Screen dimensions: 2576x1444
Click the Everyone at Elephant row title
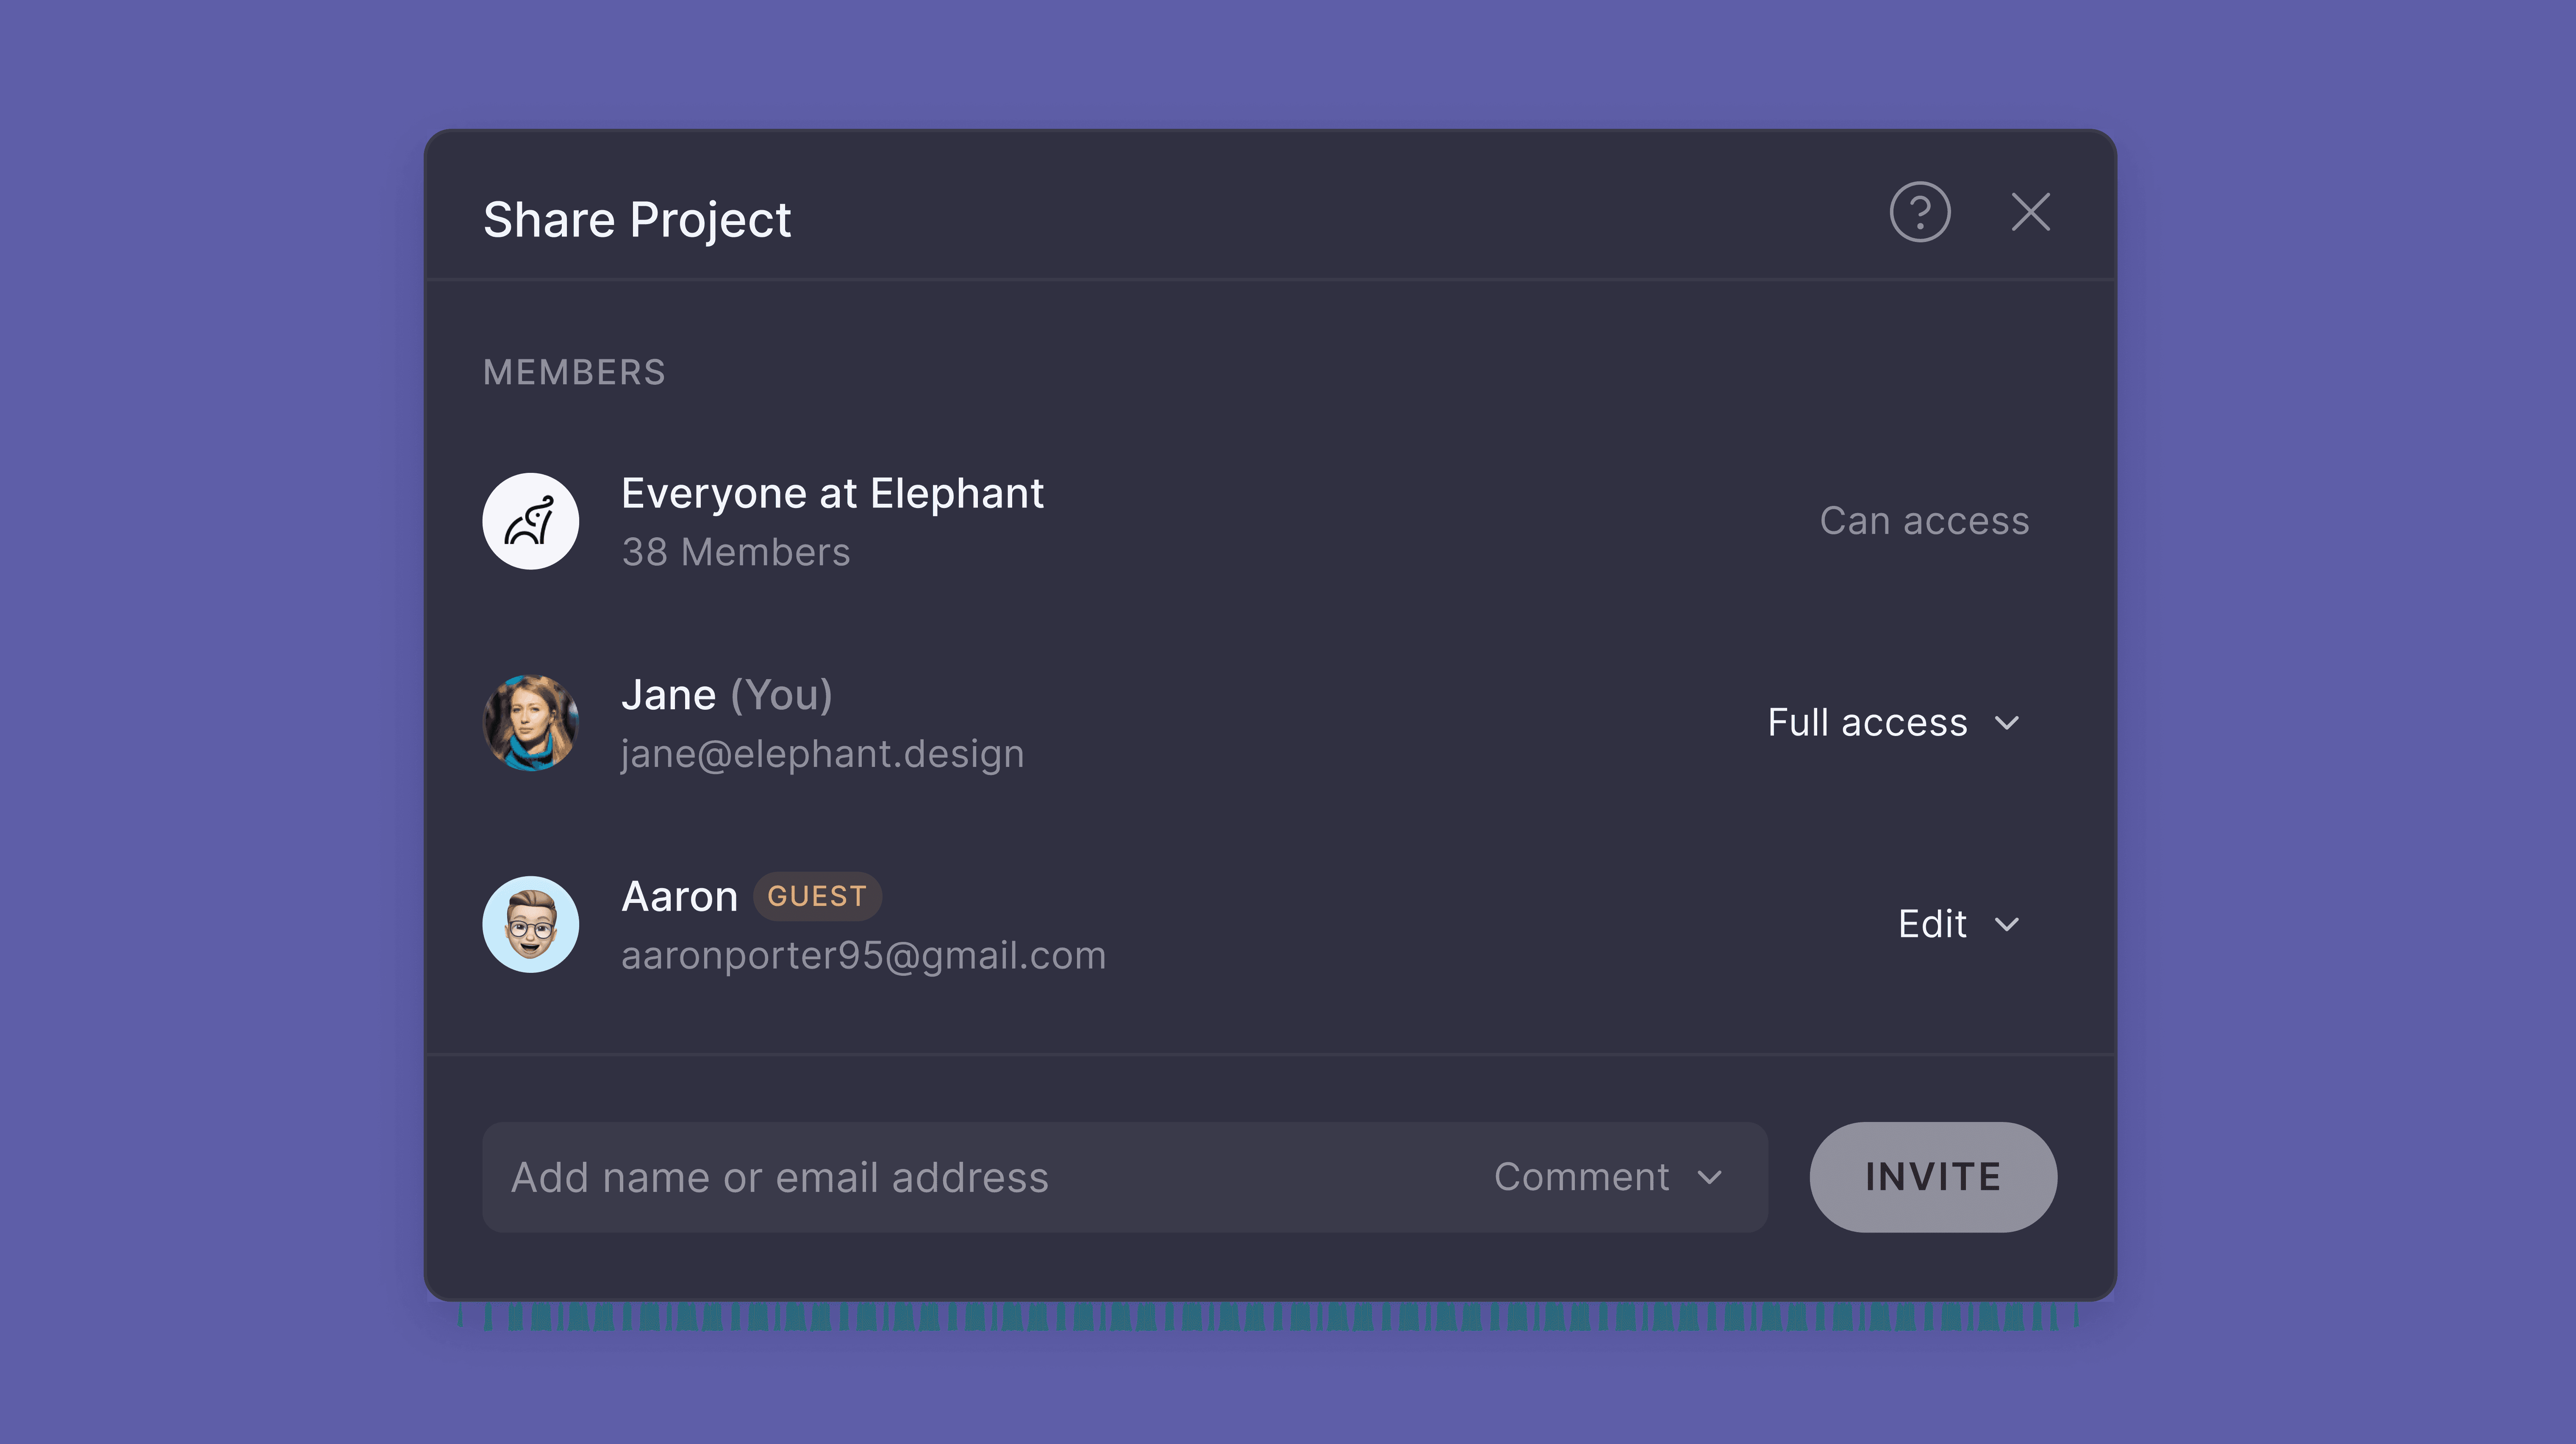pyautogui.click(x=832, y=494)
